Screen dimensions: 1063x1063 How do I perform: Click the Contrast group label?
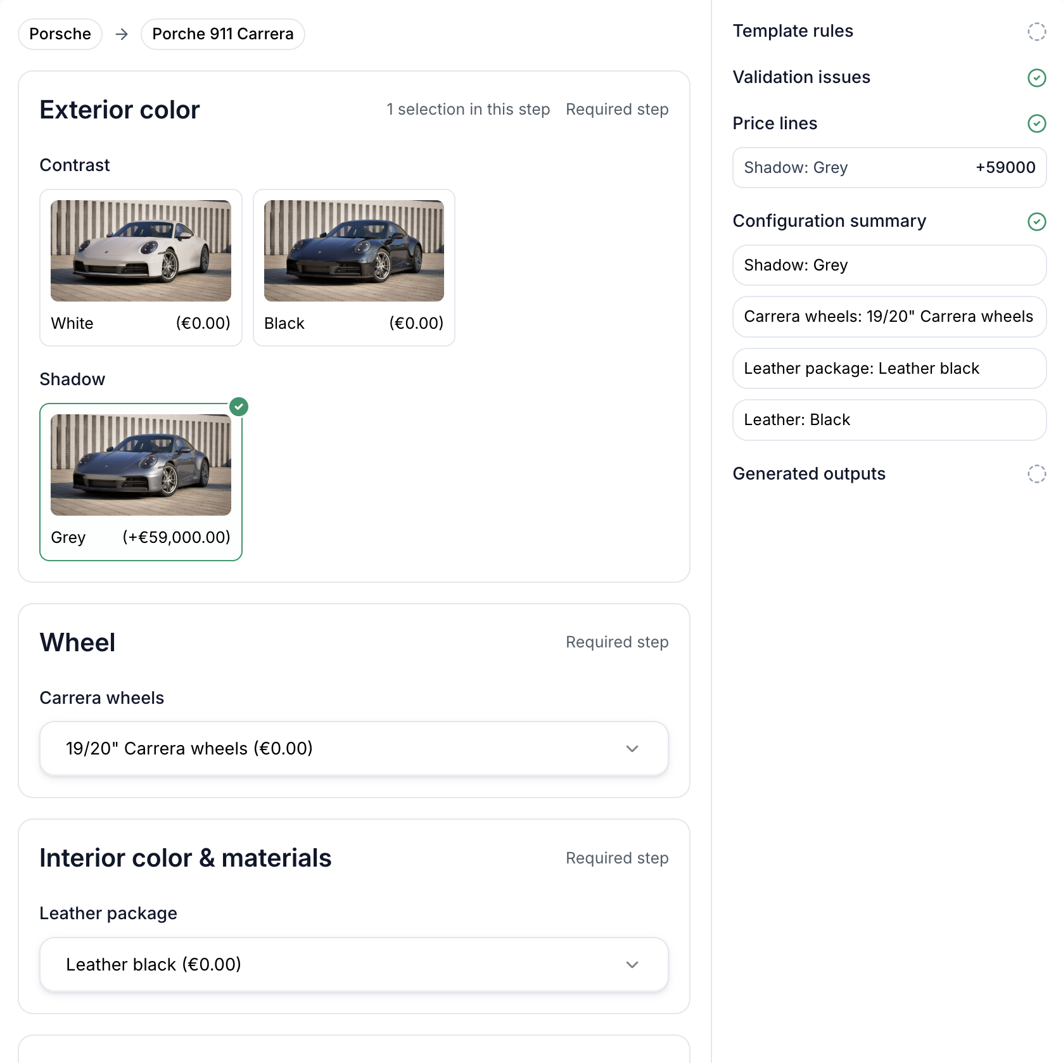(x=75, y=165)
